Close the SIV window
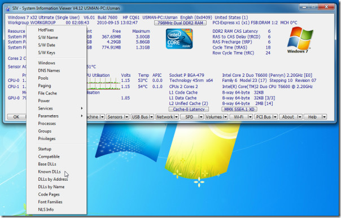341x218 pixels. pyautogui.click(x=326, y=7)
